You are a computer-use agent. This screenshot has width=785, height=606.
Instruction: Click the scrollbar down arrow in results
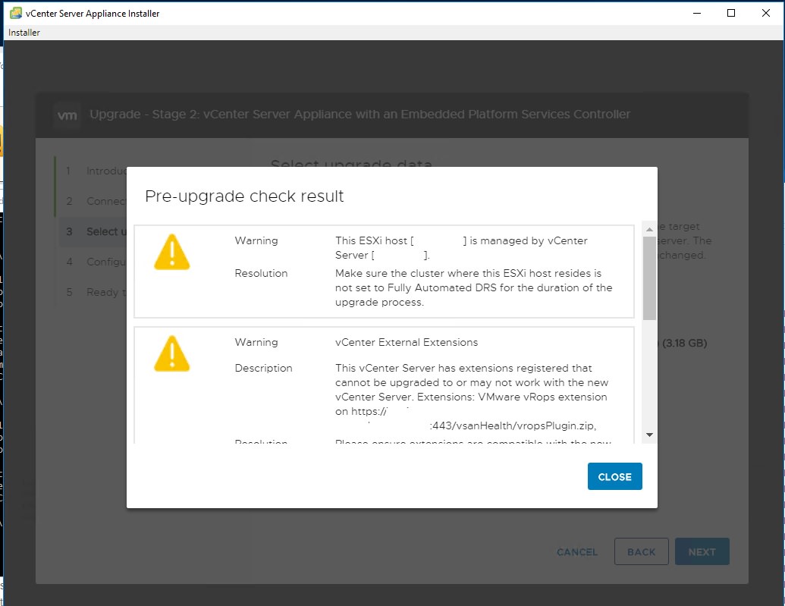coord(649,435)
